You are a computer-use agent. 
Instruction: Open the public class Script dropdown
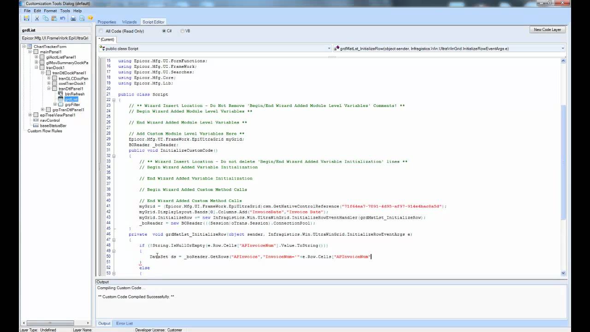click(329, 48)
